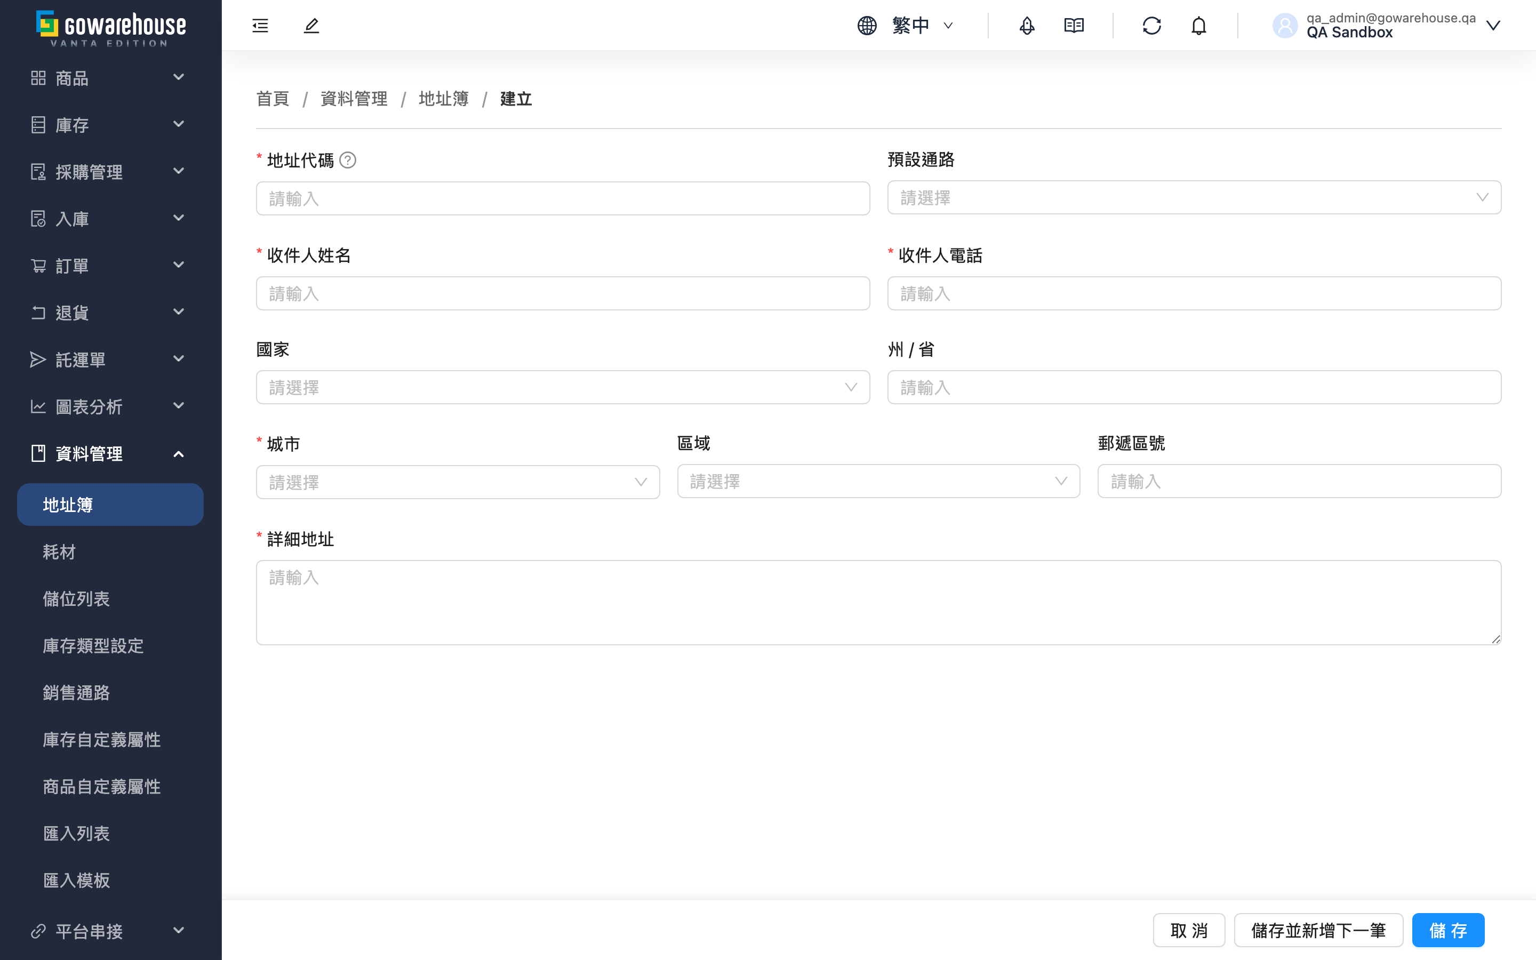Expand the 訂單 menu chevron
1536x960 pixels.
click(179, 266)
